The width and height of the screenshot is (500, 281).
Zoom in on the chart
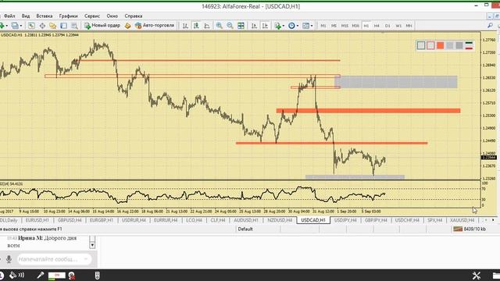click(220, 26)
